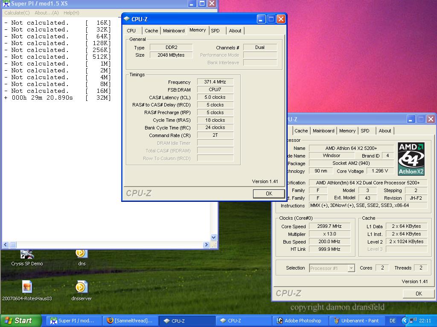Click the AMD Athlon X2 logo

[x=411, y=159]
